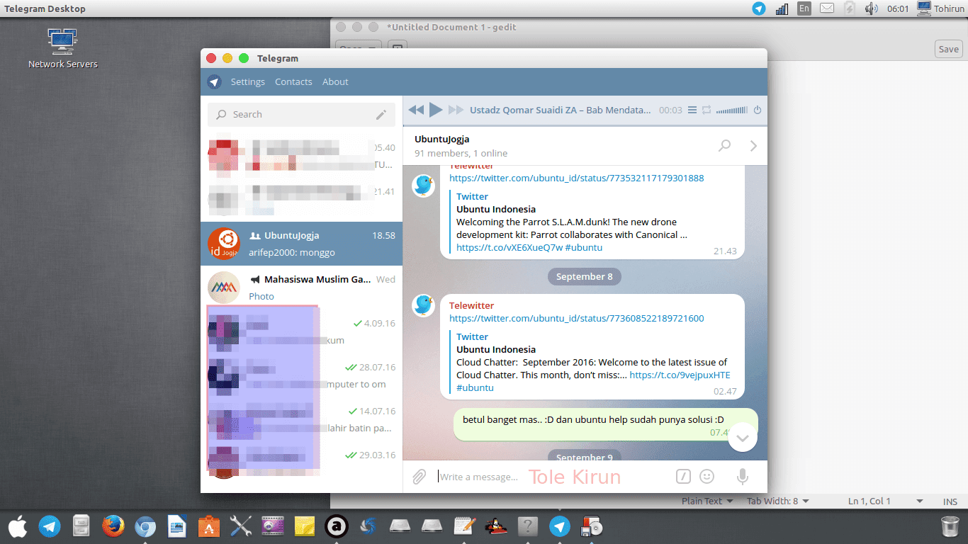
Task: Open Tab Width: 8 dropdown in gedit
Action: [x=777, y=501]
